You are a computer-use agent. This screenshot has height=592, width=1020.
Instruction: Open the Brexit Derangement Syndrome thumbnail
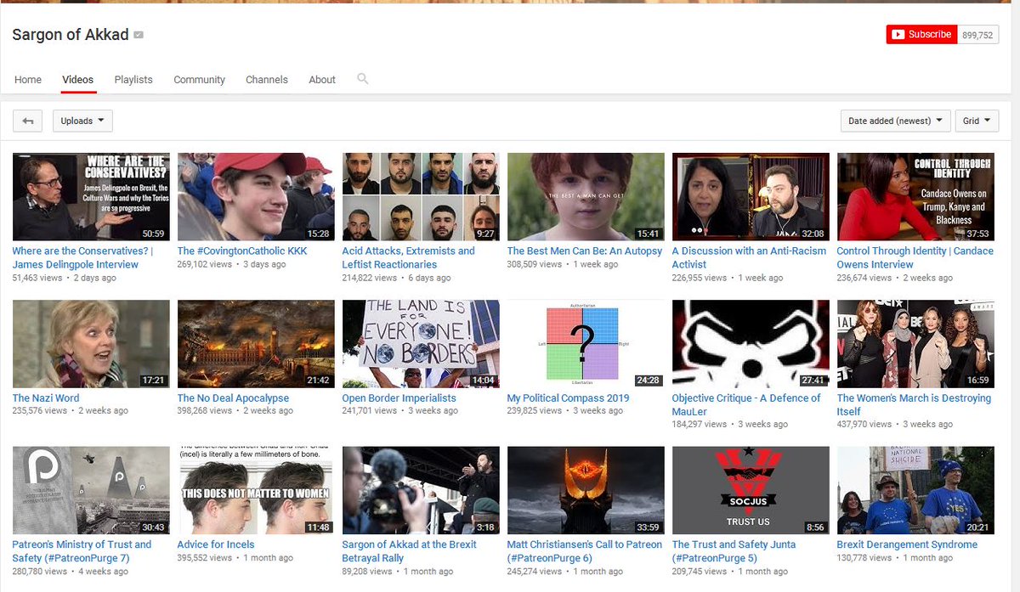point(915,491)
